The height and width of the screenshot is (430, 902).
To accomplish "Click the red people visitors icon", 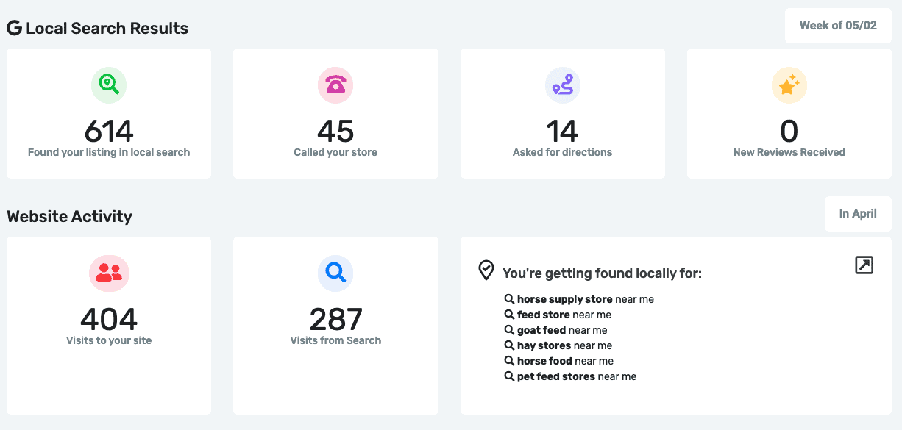I will point(109,273).
